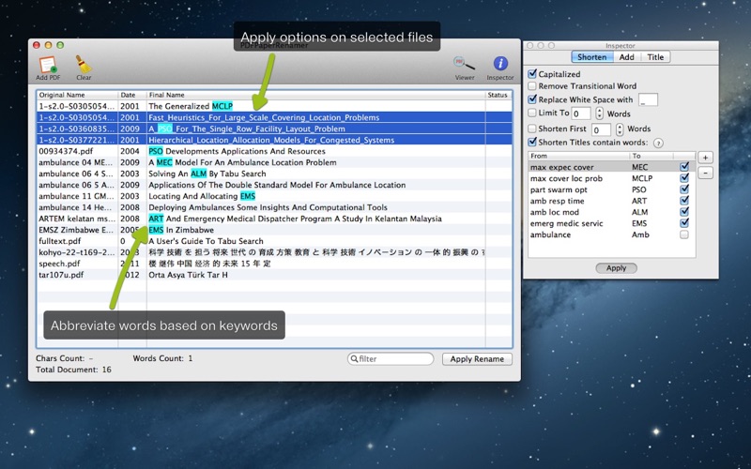Viewport: 751px width, 469px height.
Task: Select kohyo-22-t169 file row
Action: [x=274, y=252]
